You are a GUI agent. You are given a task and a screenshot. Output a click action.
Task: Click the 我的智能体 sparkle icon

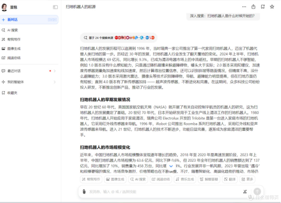pos(3,82)
